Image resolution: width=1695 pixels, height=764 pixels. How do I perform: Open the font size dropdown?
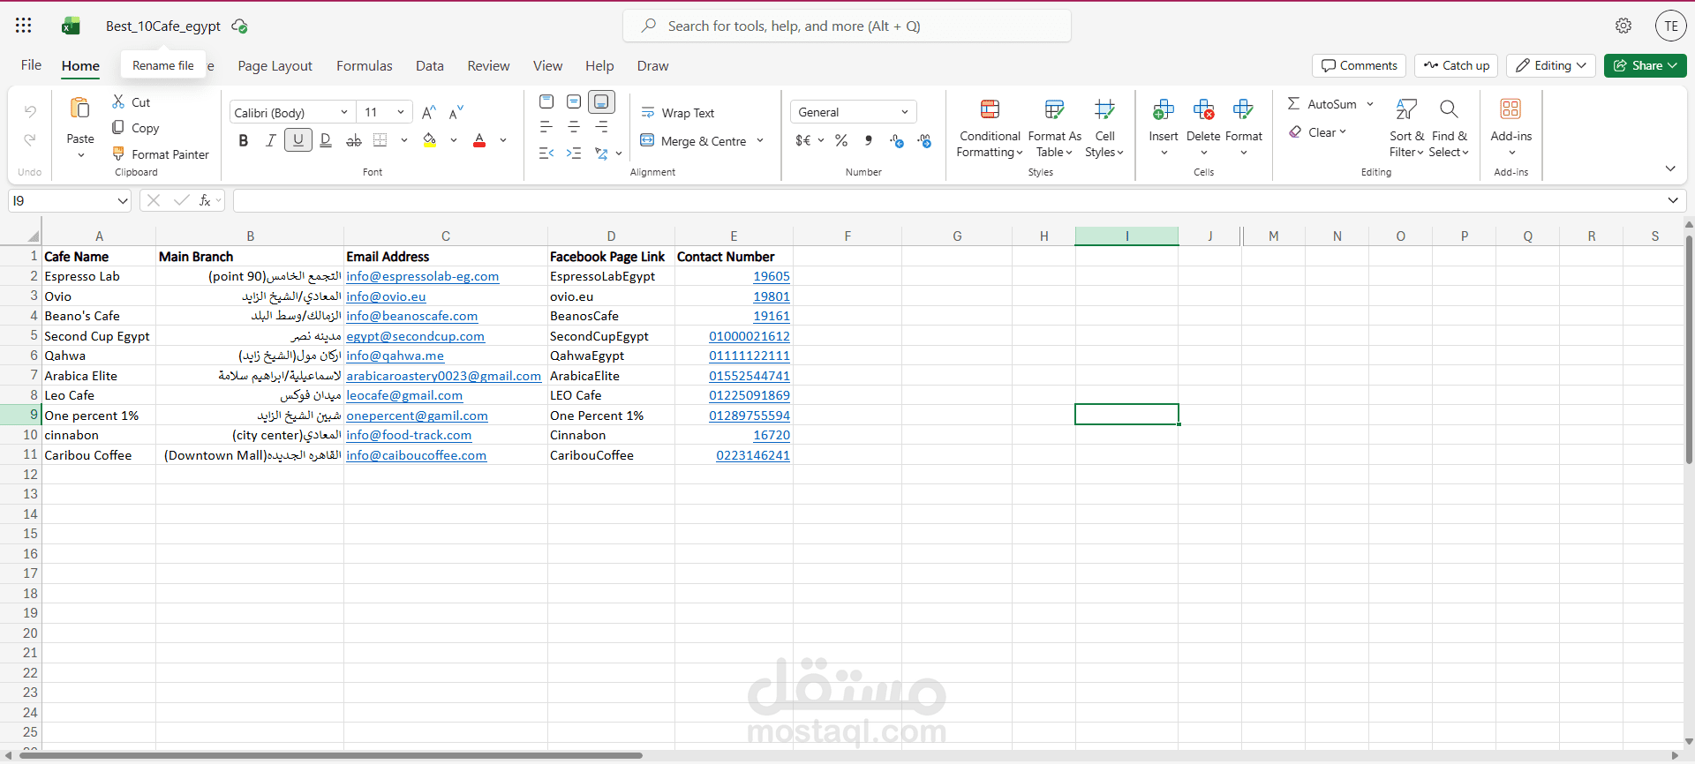(x=385, y=112)
